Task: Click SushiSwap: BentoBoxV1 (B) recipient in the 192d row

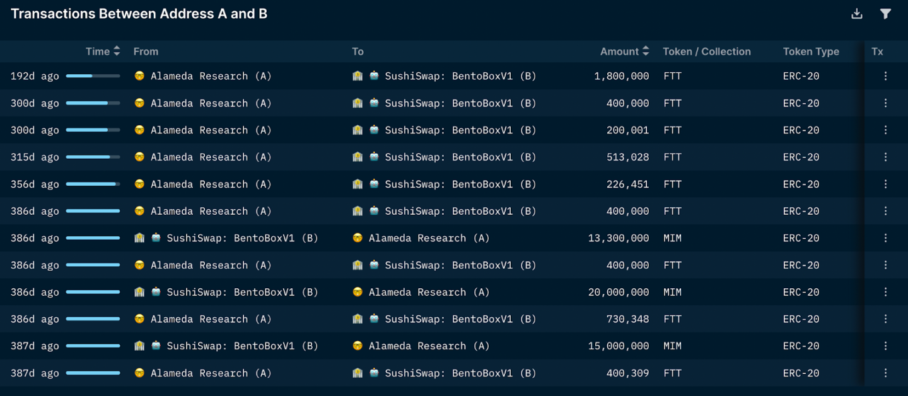Action: (460, 76)
